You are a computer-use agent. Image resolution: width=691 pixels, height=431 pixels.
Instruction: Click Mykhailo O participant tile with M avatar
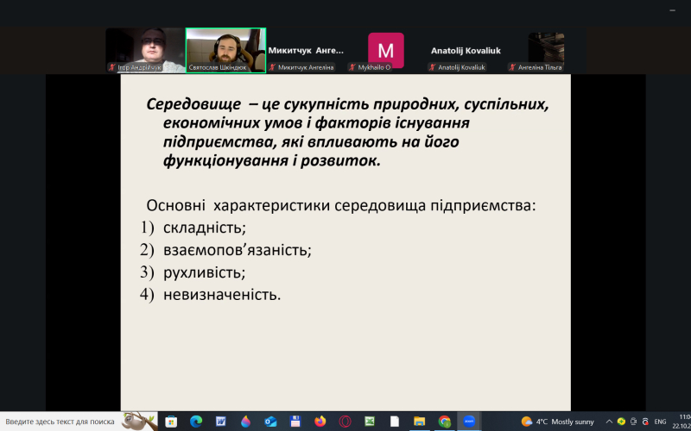point(385,50)
